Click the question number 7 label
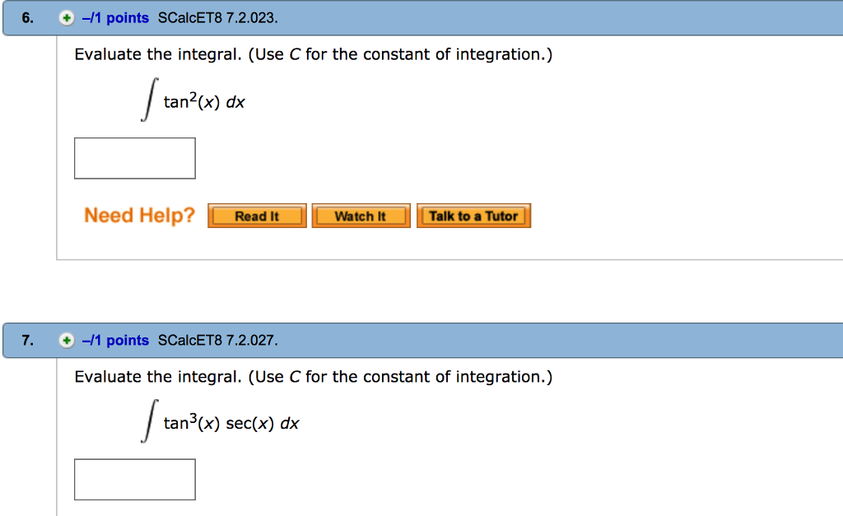 pos(26,340)
